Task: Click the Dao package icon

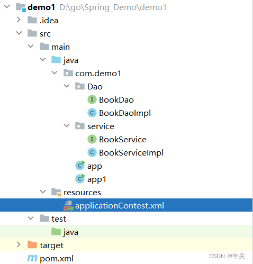Action: coord(80,86)
